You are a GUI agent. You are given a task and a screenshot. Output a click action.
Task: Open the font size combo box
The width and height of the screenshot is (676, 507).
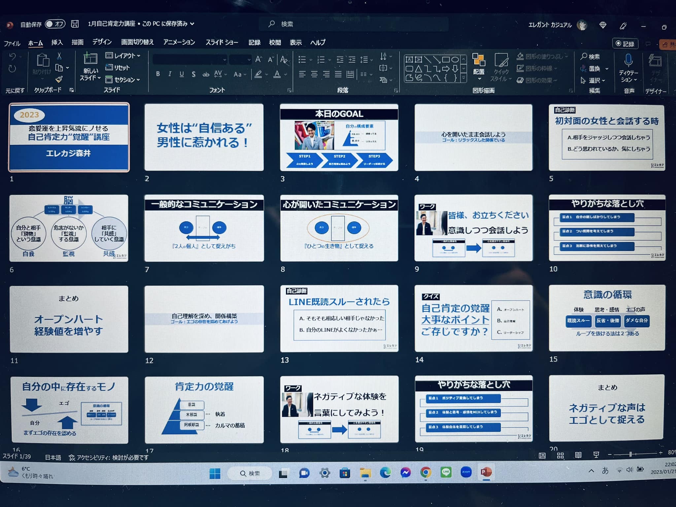pyautogui.click(x=240, y=60)
